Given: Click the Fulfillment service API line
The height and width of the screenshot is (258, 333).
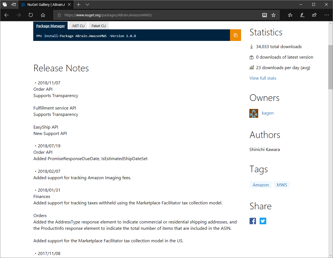Looking at the screenshot, I should 55,108.
